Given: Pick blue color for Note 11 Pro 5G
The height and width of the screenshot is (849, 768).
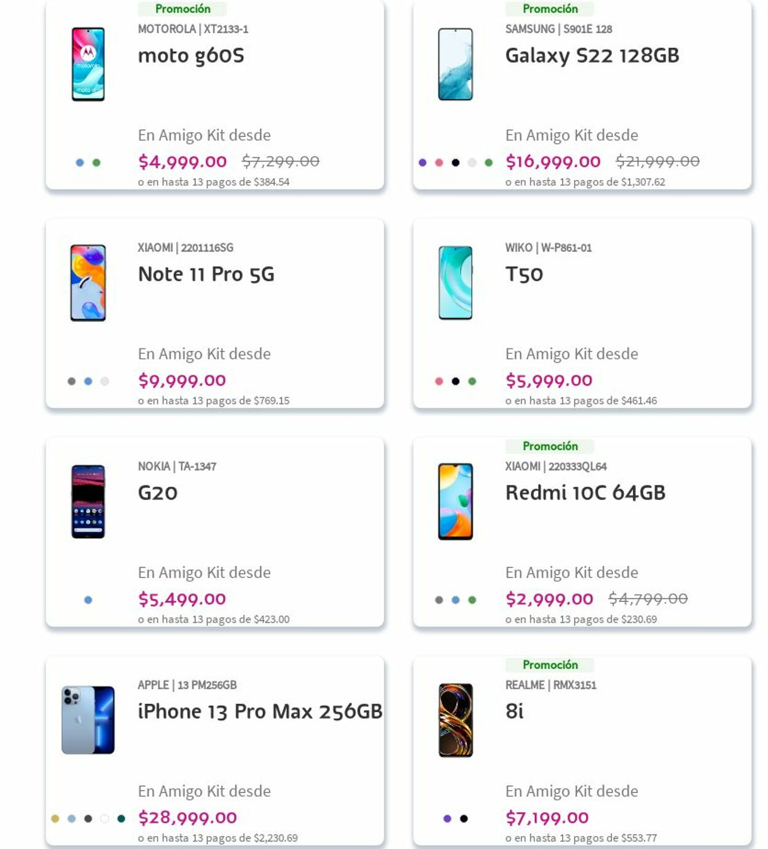Looking at the screenshot, I should 88,381.
